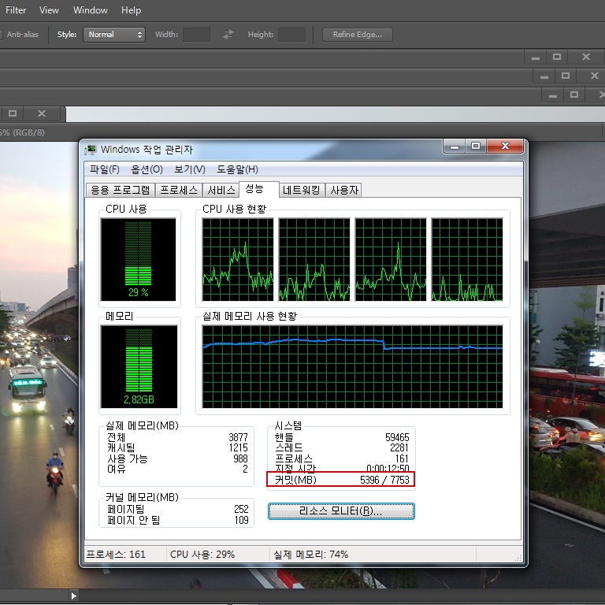This screenshot has height=605, width=605.
Task: Switch to the 응용 프로그램 tab
Action: click(x=120, y=190)
